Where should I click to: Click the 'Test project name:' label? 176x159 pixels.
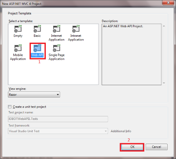pyautogui.click(x=21, y=112)
